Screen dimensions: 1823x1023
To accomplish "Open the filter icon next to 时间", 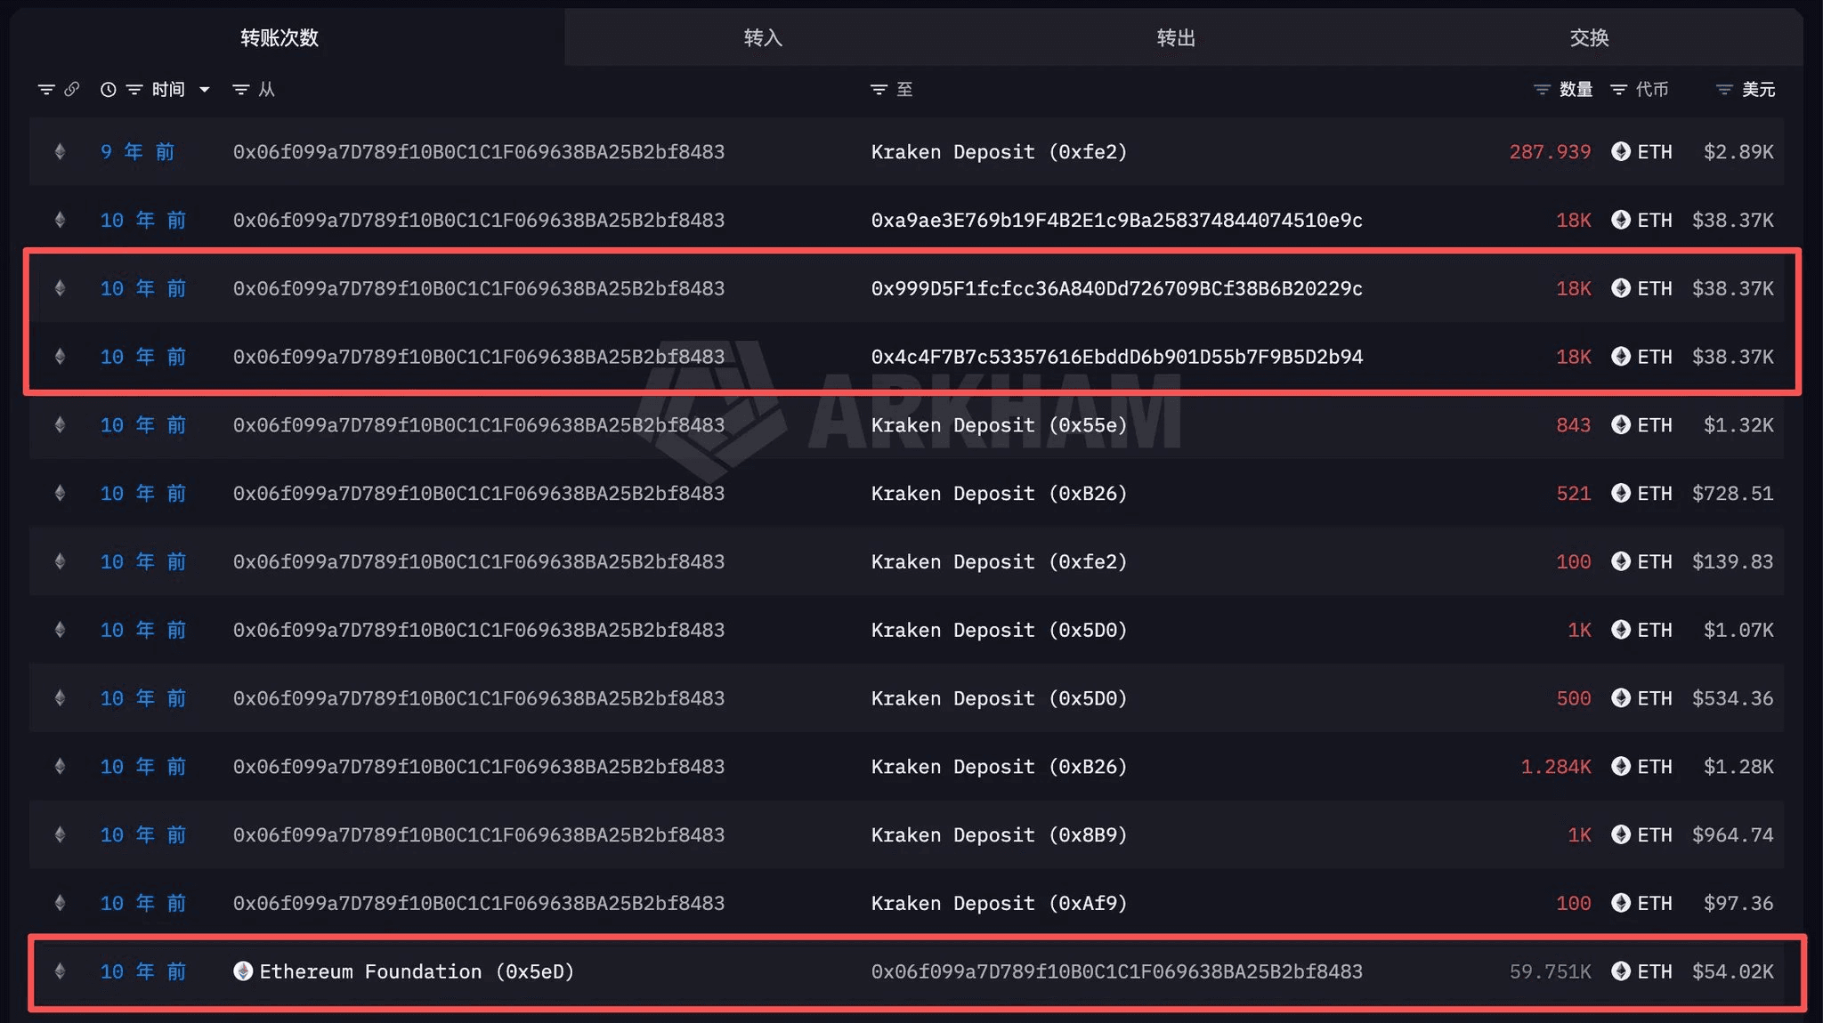I will 134,90.
